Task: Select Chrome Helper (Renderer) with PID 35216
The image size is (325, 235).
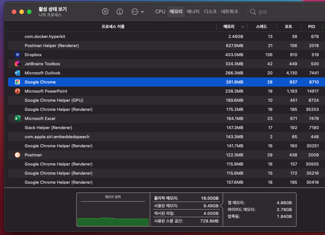Action: tap(166, 173)
